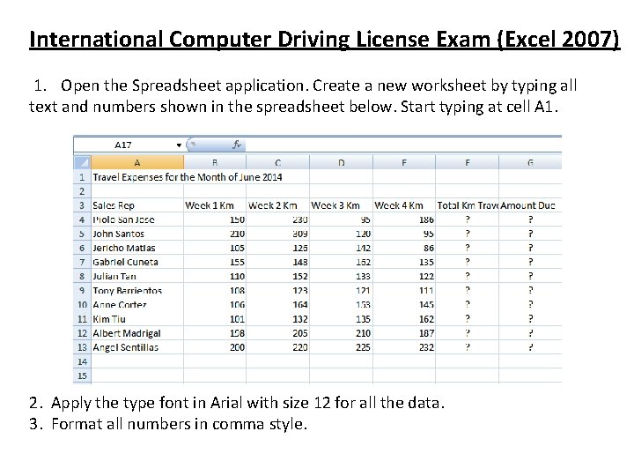Click Week 4 value 135 for Gabriel Cuneta
The width and height of the screenshot is (634, 476).
tap(404, 262)
